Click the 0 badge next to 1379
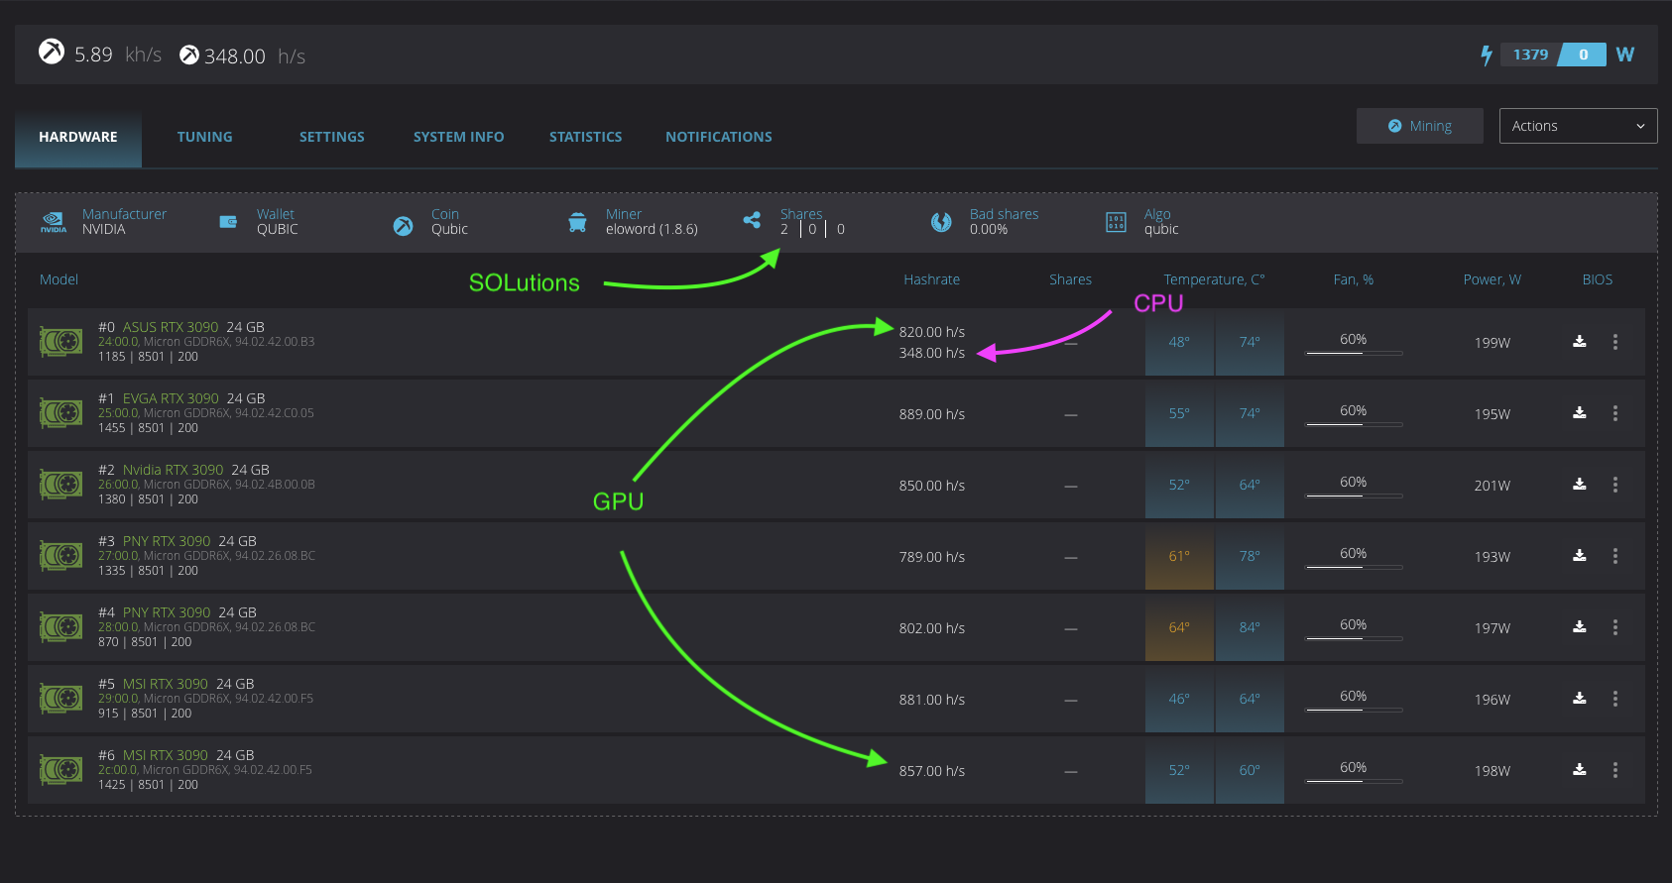The height and width of the screenshot is (883, 1672). [x=1584, y=55]
